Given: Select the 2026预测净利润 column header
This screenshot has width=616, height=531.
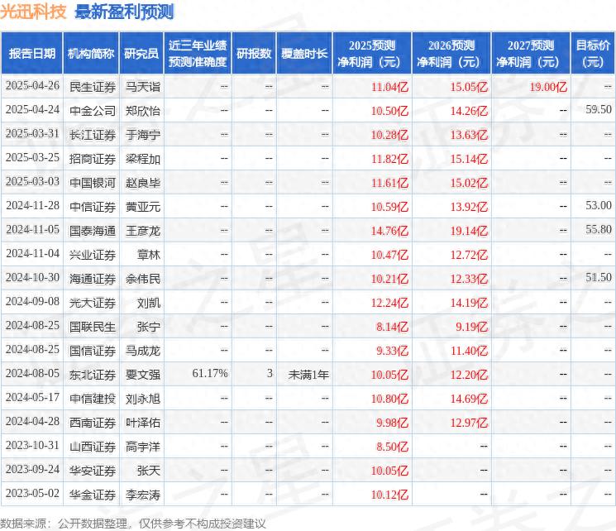Looking at the screenshot, I should click(451, 53).
